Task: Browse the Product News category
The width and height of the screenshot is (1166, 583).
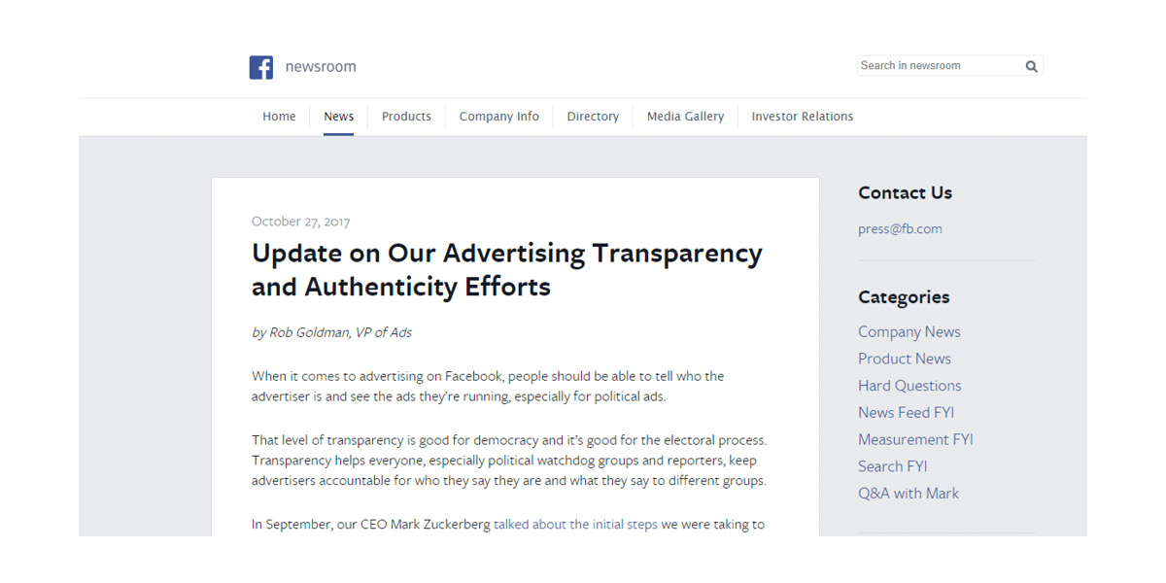Action: pyautogui.click(x=904, y=359)
